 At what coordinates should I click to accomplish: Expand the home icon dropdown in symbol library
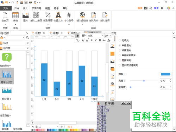click(x=4, y=38)
